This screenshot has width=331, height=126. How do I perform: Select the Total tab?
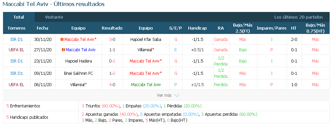tap(19, 17)
